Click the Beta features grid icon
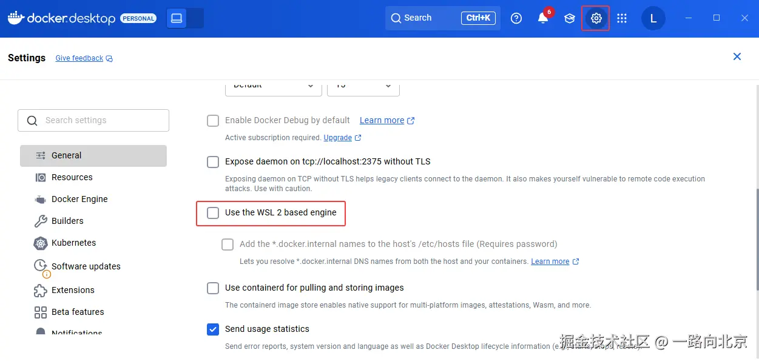 click(41, 312)
